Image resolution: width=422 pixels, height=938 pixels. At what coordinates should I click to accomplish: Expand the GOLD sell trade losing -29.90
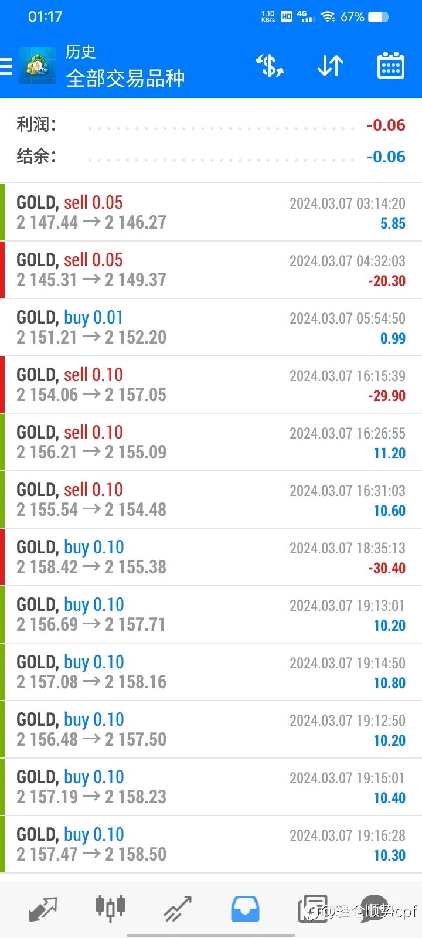click(x=211, y=385)
